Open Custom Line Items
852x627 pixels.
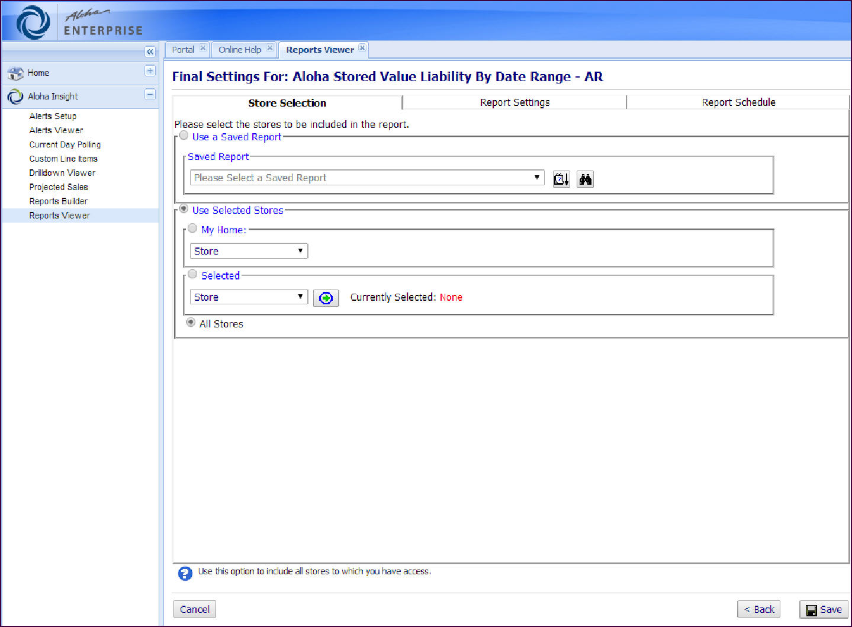(x=63, y=159)
